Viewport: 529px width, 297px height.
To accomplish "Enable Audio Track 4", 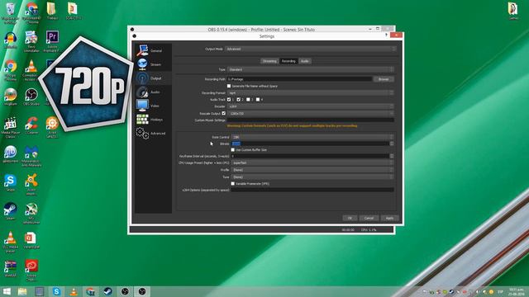I will point(258,99).
